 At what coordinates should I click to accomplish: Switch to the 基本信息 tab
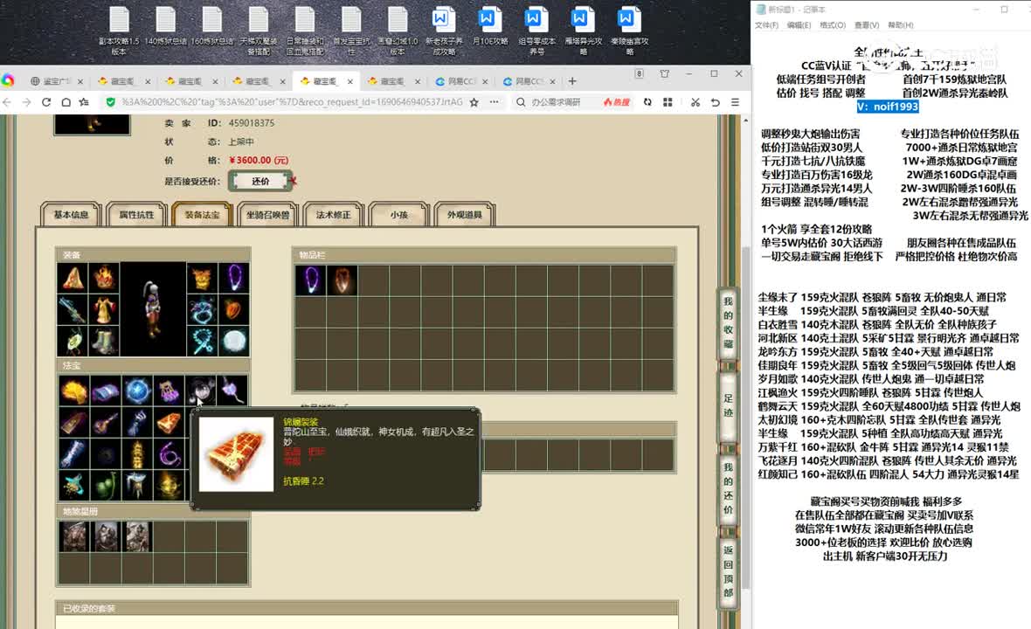(71, 215)
